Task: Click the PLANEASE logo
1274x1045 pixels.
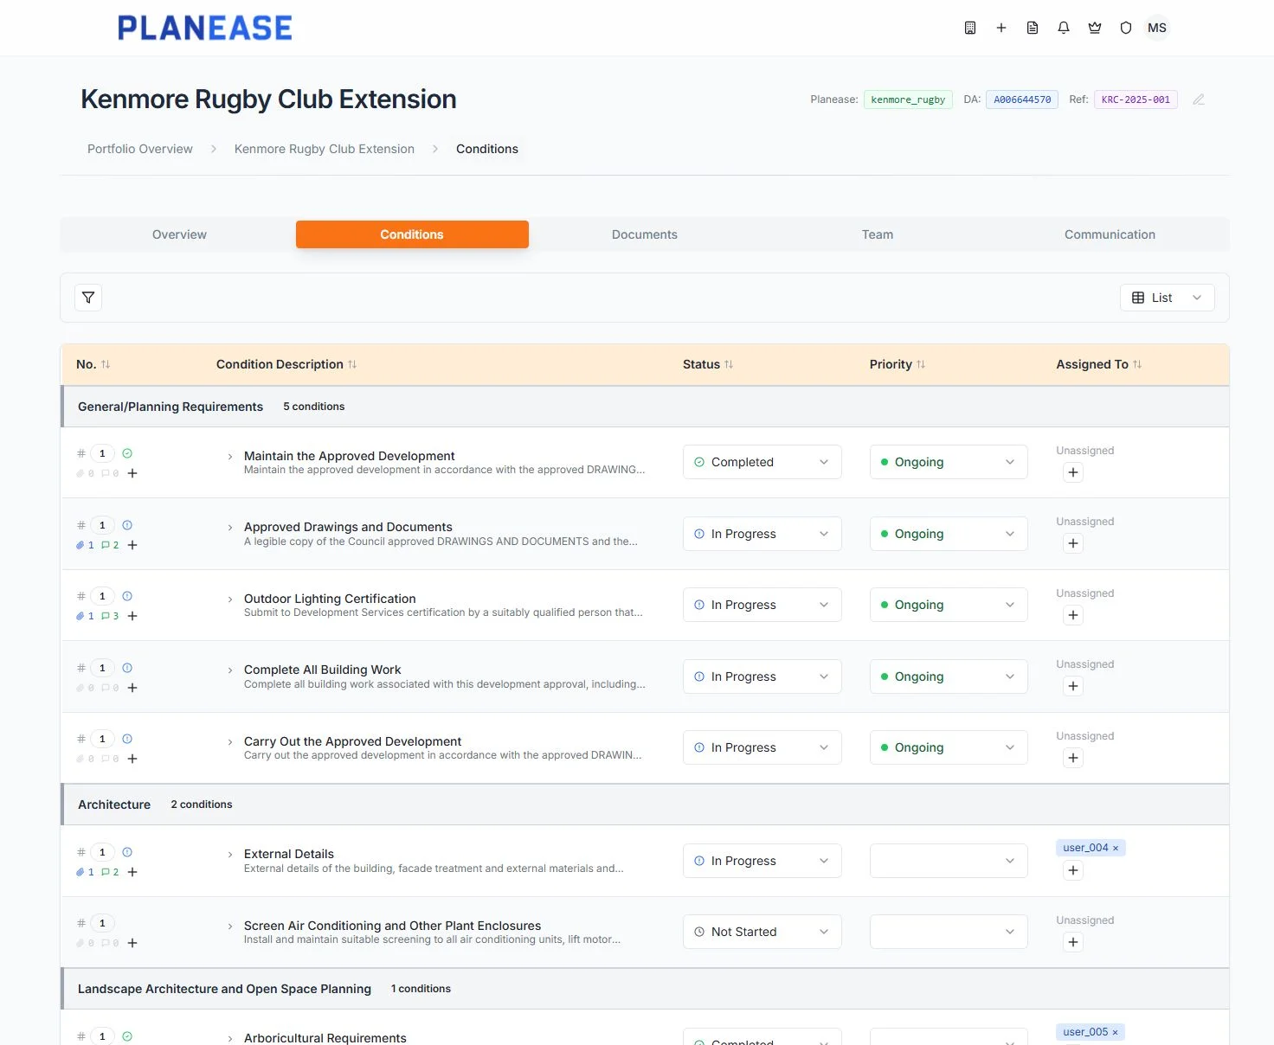Action: [205, 28]
